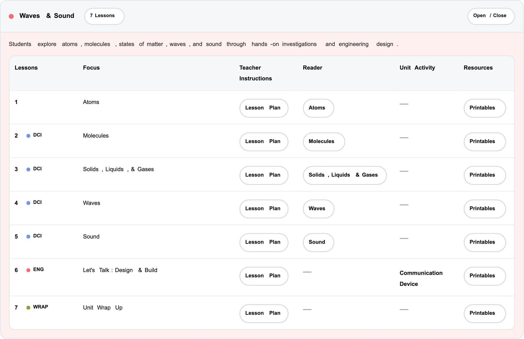Viewport: 524px width, 339px height.
Task: Open Printables for lesson 7 Unit Wrap Up
Action: (x=485, y=313)
